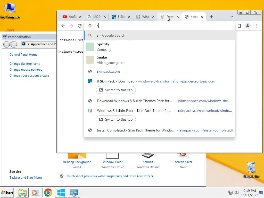Close the YouTube tab
Screen dimensions: 264x198
[x=80, y=17]
